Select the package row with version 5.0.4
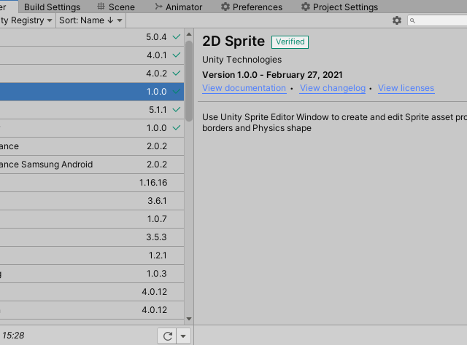The image size is (467, 345). (x=92, y=37)
